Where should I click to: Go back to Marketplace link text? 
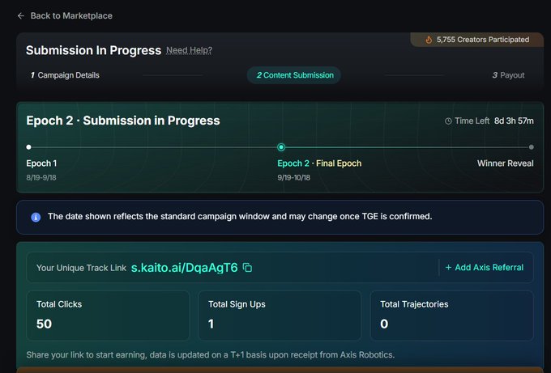tap(71, 16)
